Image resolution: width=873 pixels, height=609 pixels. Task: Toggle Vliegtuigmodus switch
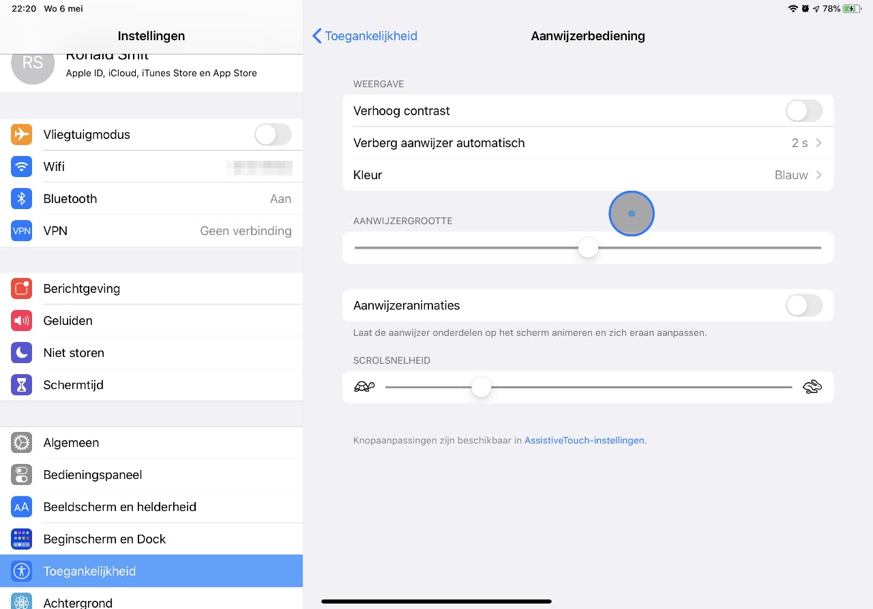pyautogui.click(x=273, y=135)
